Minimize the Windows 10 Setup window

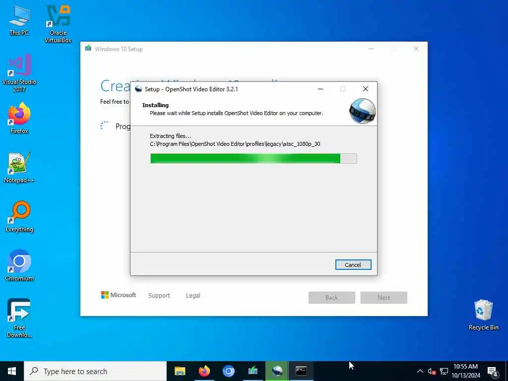(x=371, y=49)
